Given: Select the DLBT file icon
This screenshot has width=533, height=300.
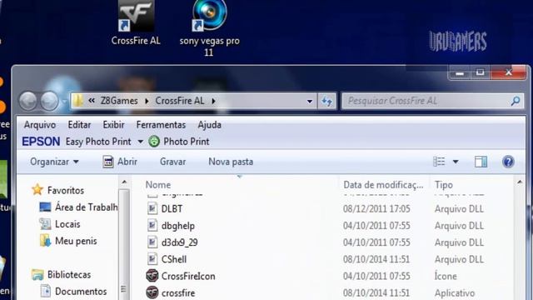Looking at the screenshot, I should tap(152, 208).
